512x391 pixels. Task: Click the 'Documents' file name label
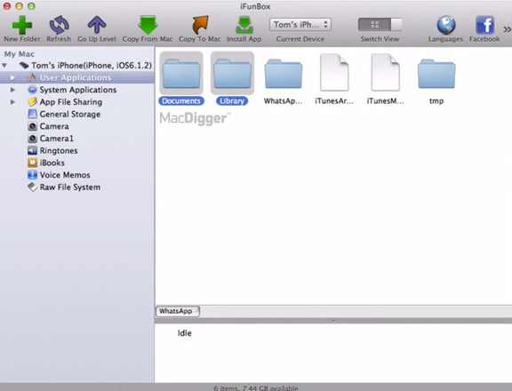coord(181,101)
